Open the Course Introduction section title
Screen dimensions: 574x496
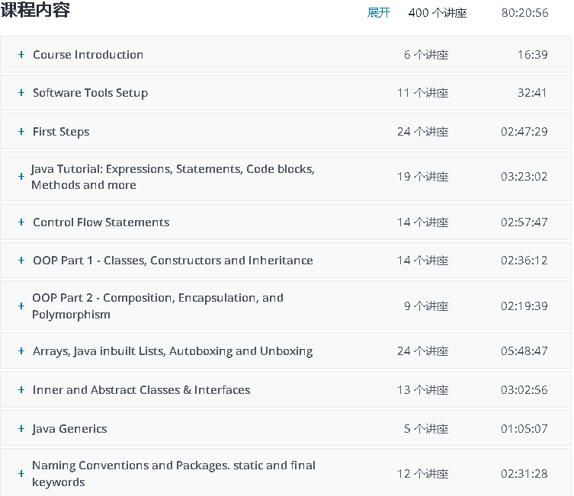[x=88, y=55]
